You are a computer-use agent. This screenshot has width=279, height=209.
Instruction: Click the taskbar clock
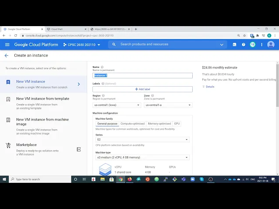tap(262, 179)
